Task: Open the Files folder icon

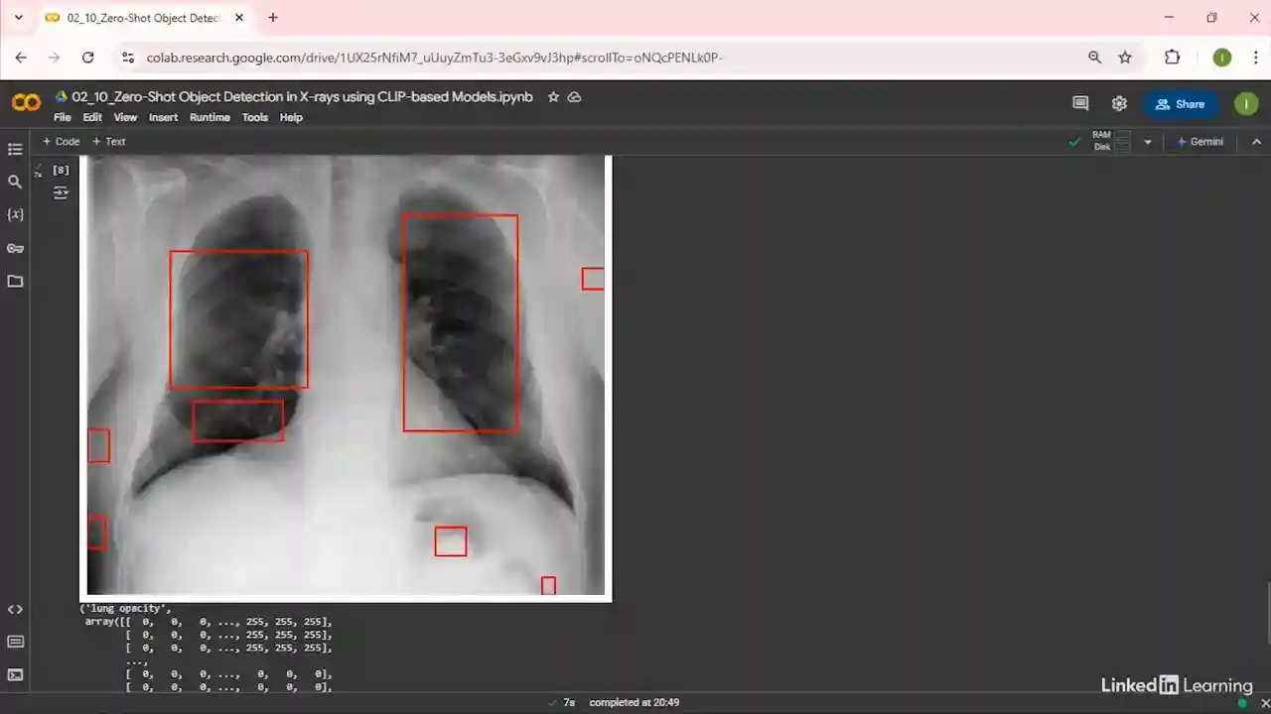Action: (15, 281)
